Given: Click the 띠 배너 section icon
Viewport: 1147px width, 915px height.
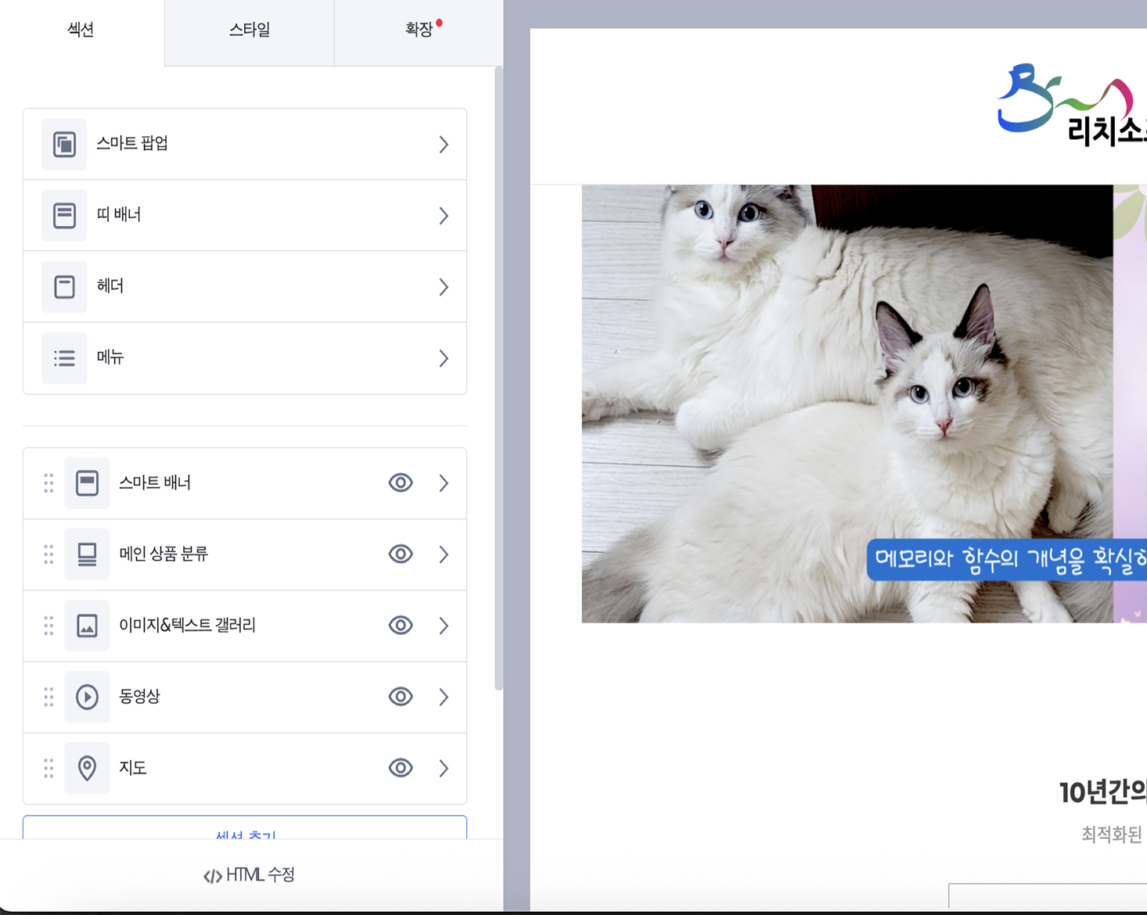Looking at the screenshot, I should click(64, 216).
